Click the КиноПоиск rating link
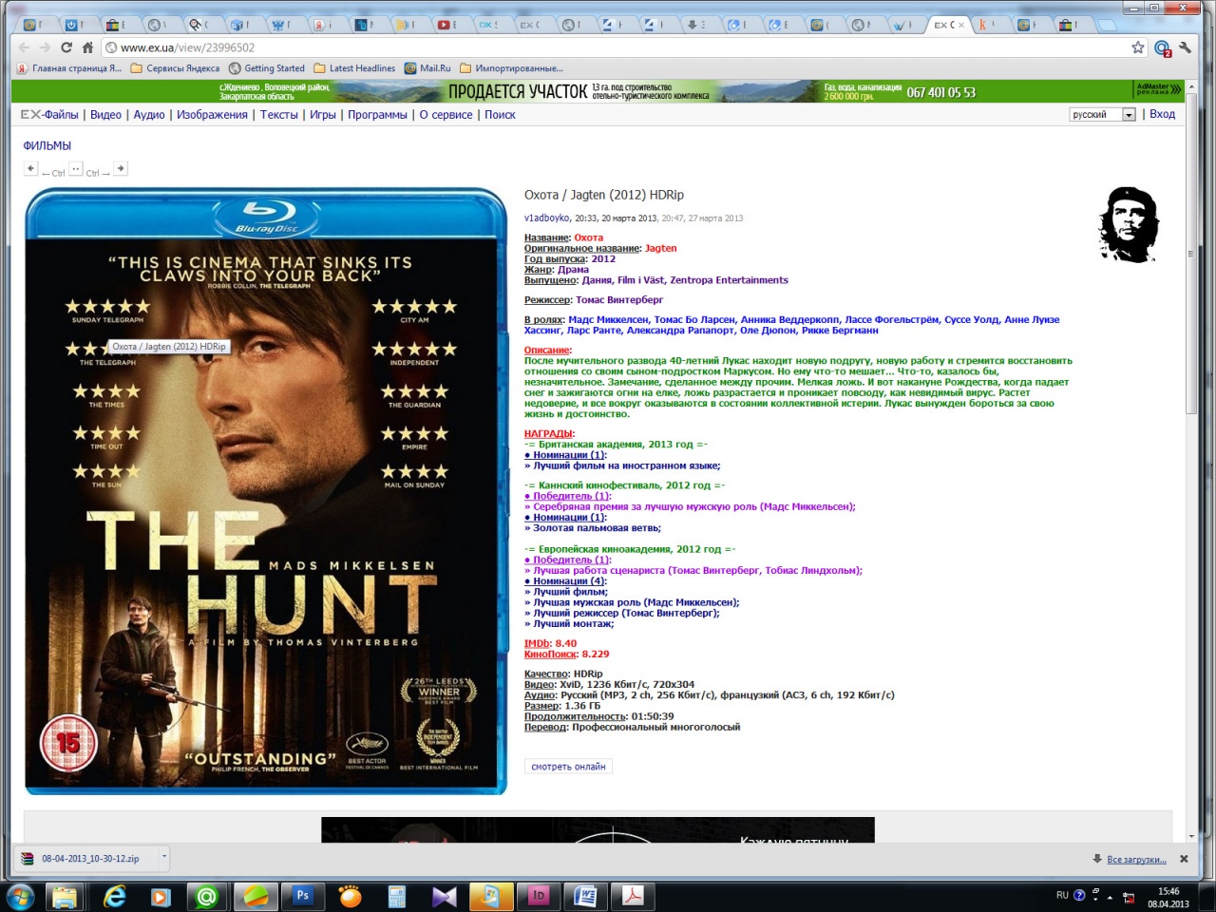 point(551,654)
